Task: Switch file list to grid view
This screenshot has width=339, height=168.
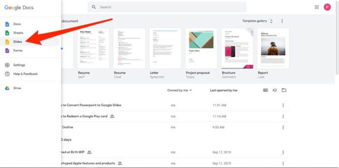Action: coord(266,90)
